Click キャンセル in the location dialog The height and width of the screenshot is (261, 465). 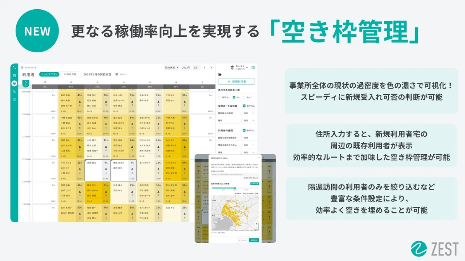pyautogui.click(x=243, y=240)
